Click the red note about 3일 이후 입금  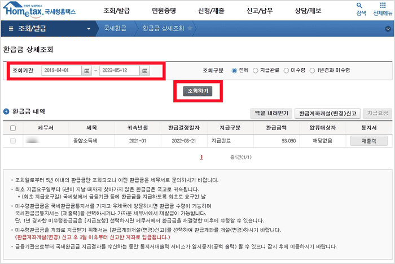pos(93,237)
